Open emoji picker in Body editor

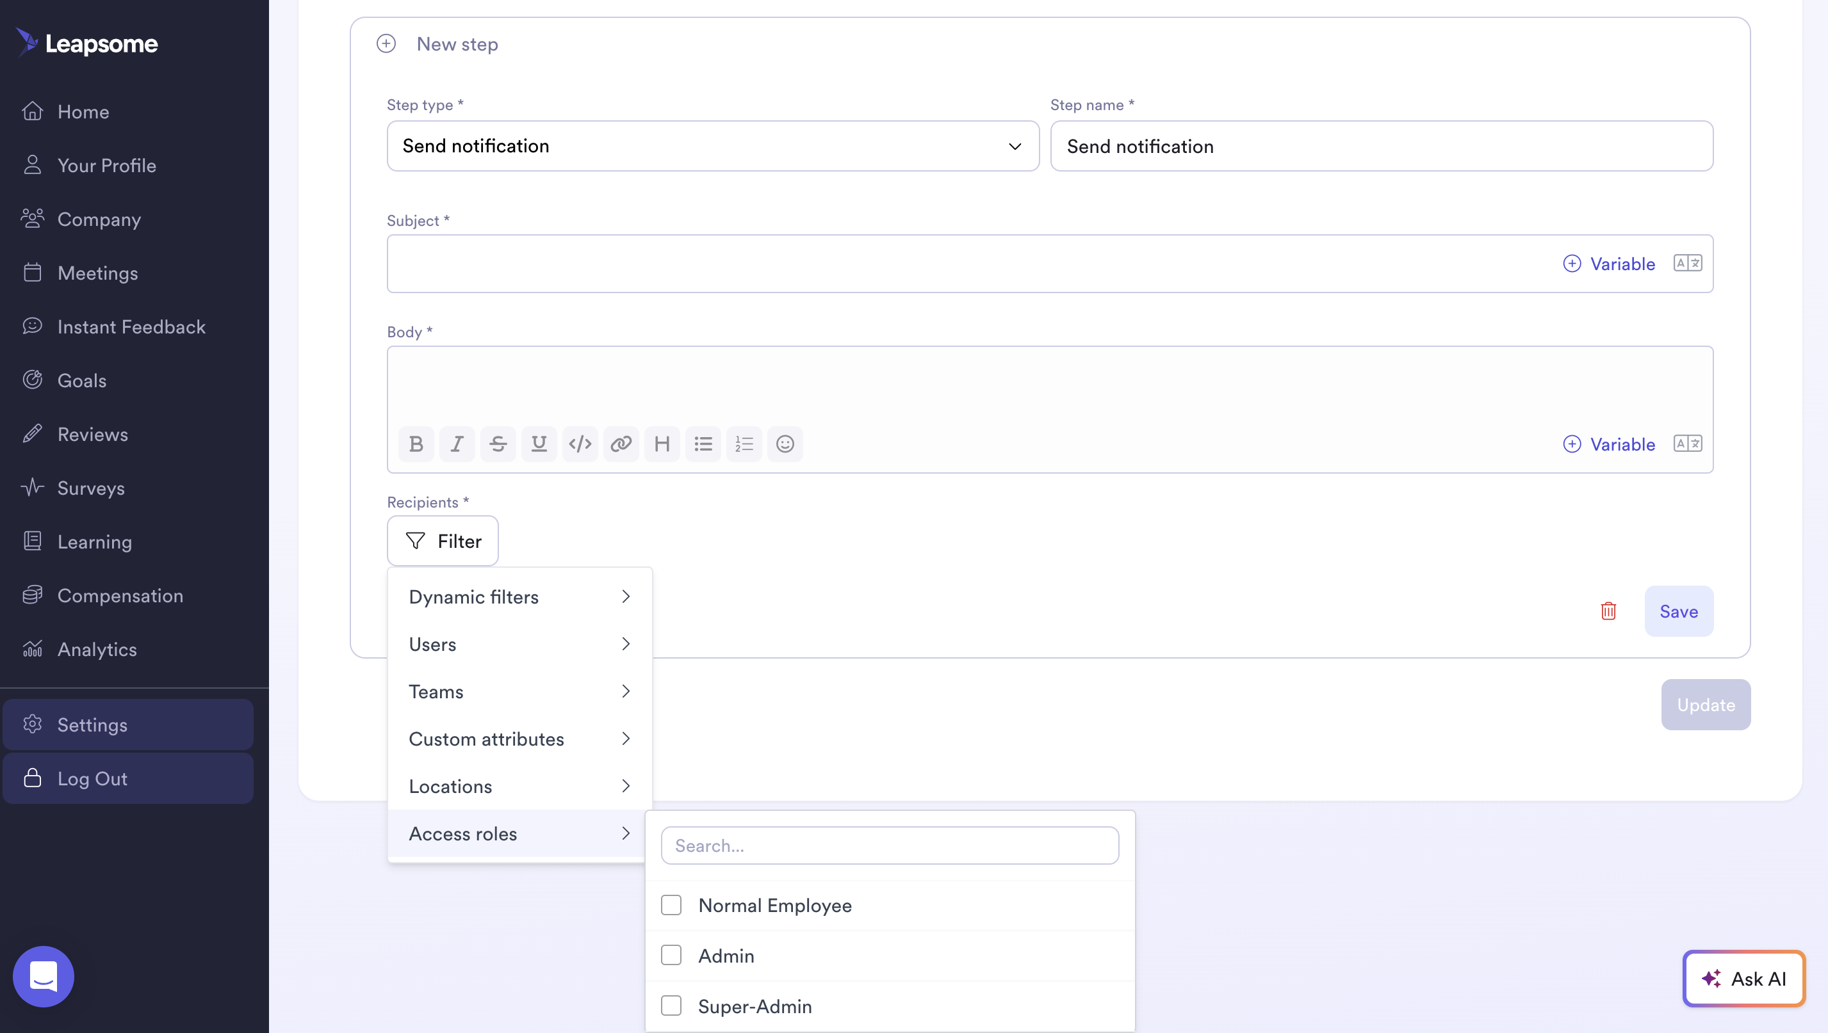785,444
